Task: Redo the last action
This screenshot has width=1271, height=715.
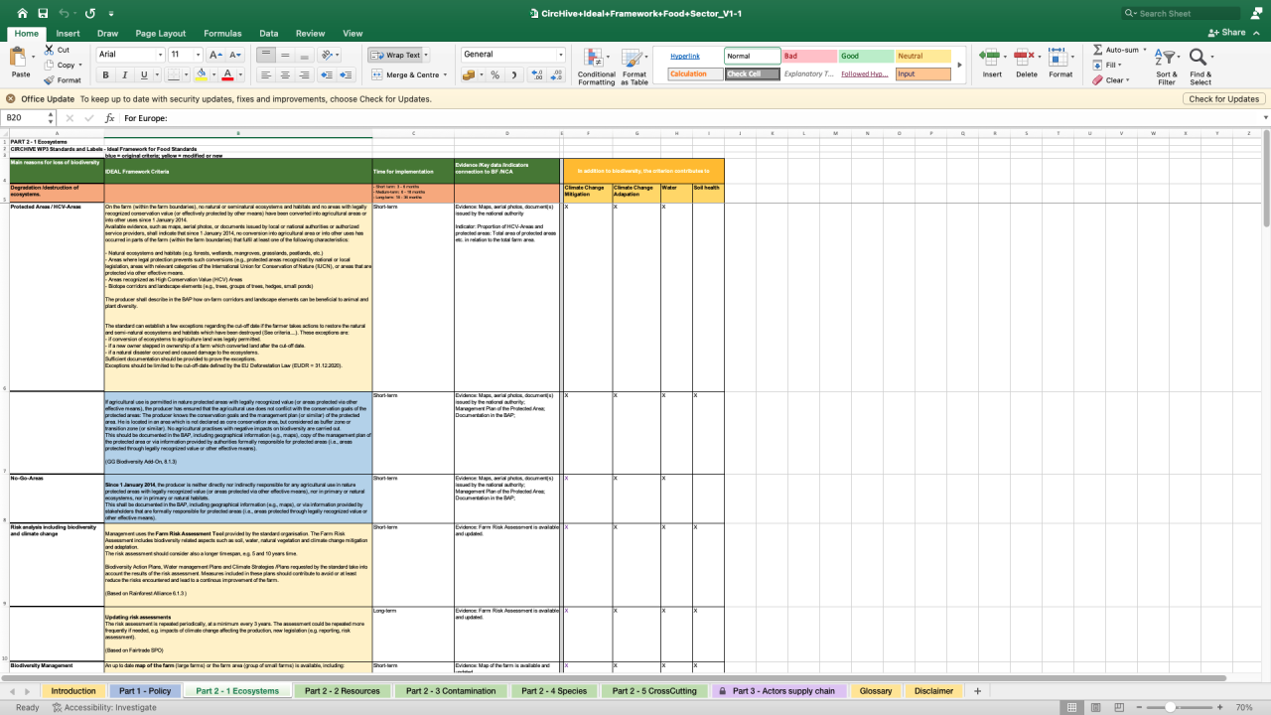Action: [90, 14]
